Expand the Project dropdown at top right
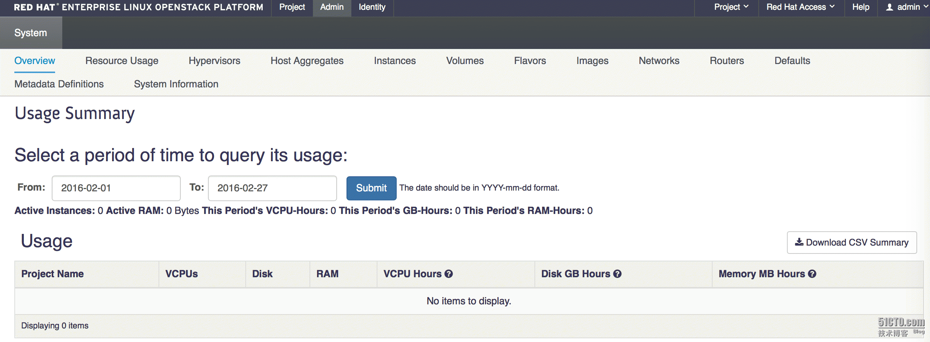The image size is (930, 342). pyautogui.click(x=731, y=7)
